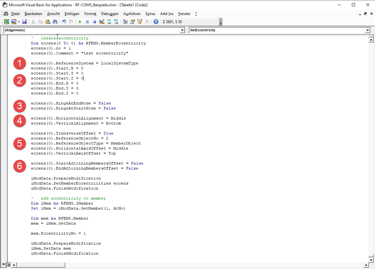Click the line 'eccens(0).ReferenceObjectType = MemberObject'
This screenshot has width=375, height=269.
click(86, 143)
